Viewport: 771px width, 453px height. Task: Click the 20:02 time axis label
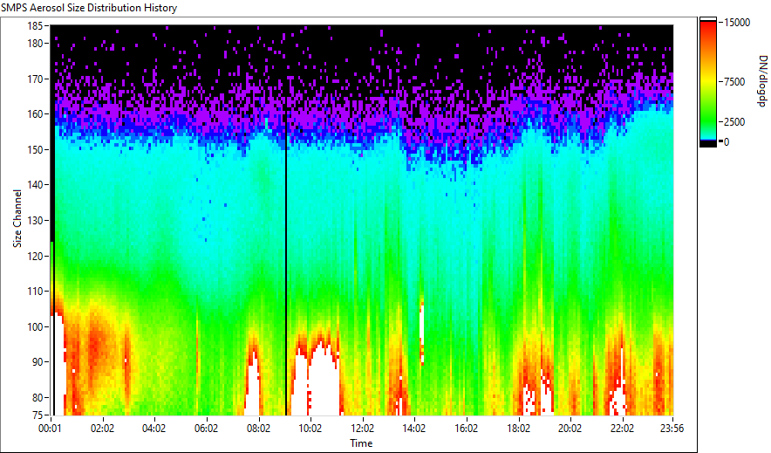tap(570, 429)
